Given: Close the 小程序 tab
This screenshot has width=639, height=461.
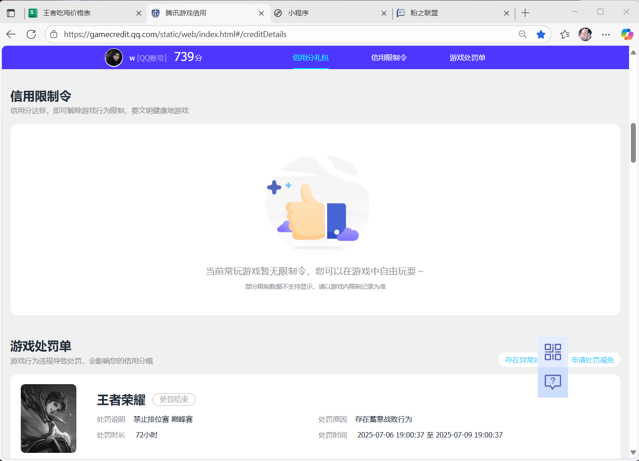Looking at the screenshot, I should (x=384, y=13).
